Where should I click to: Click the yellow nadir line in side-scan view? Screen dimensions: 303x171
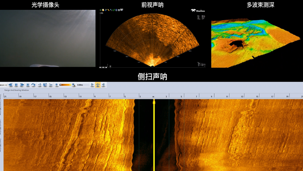154,135
